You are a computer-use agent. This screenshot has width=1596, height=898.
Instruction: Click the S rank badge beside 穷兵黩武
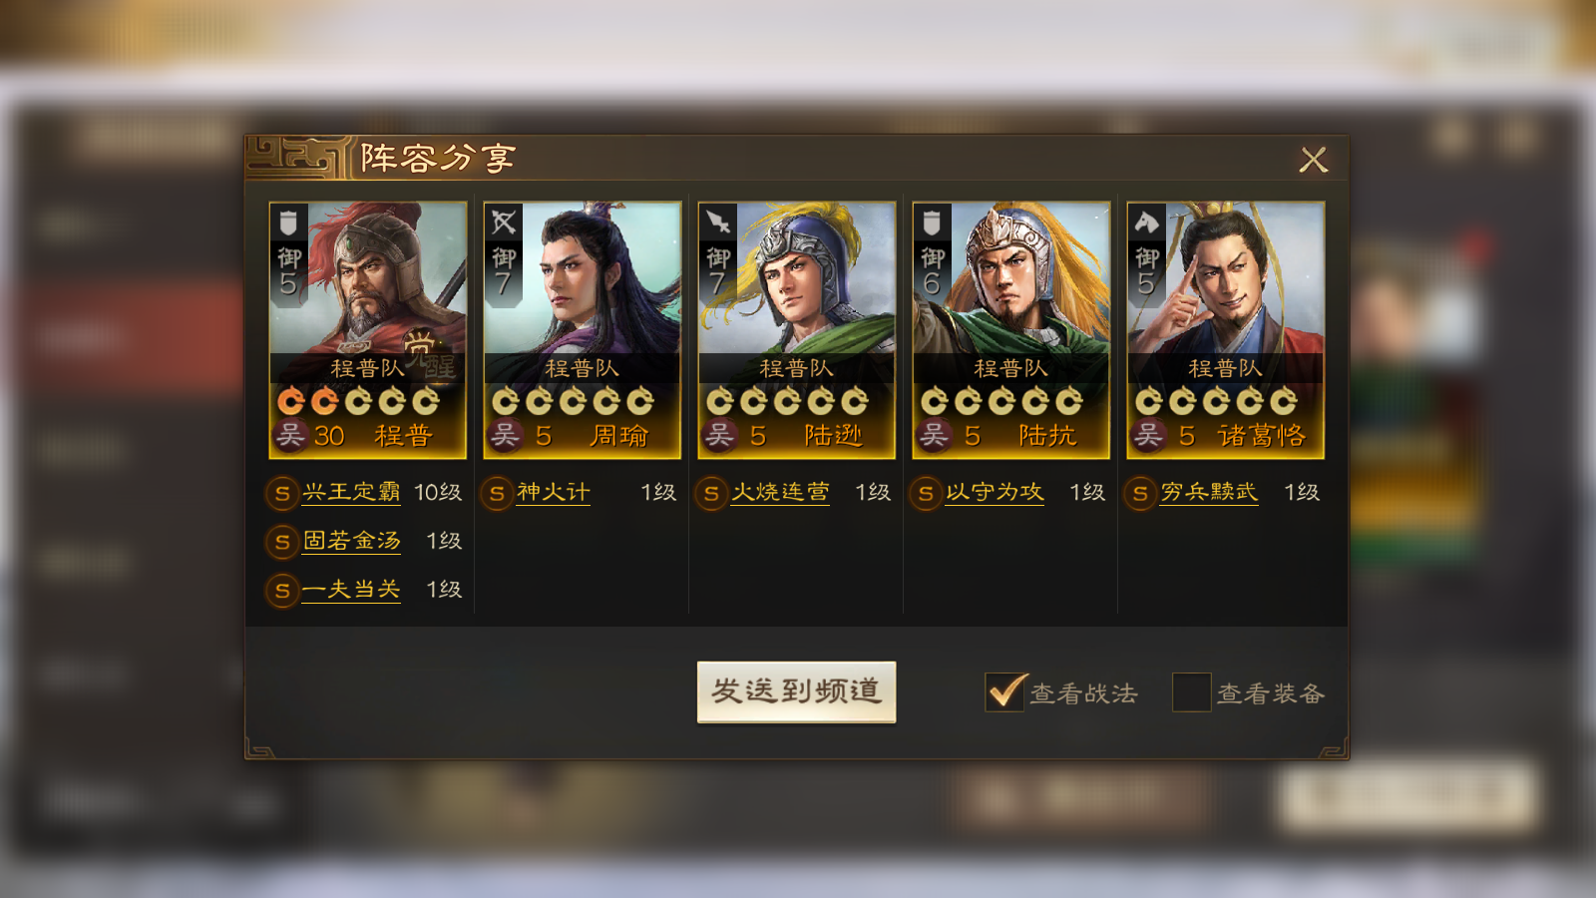click(1140, 493)
